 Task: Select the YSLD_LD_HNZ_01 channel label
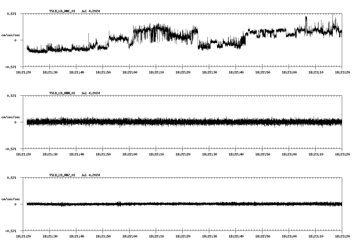coord(62,175)
